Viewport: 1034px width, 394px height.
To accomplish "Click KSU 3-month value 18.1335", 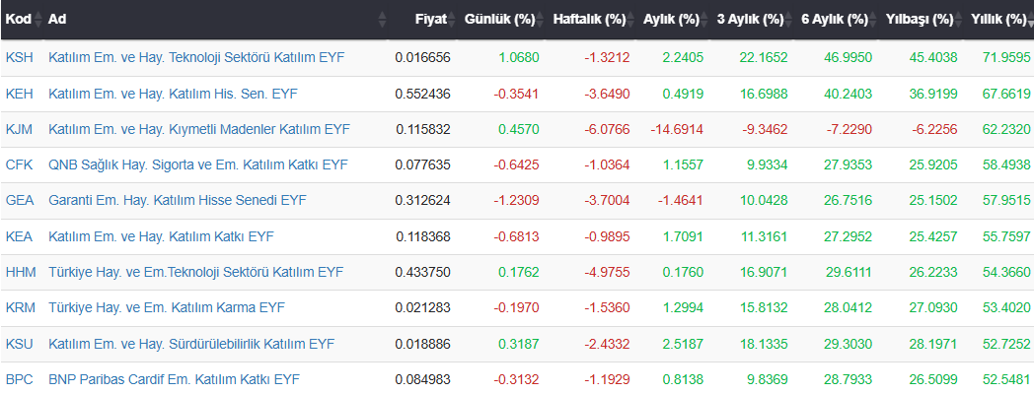I will tap(764, 344).
